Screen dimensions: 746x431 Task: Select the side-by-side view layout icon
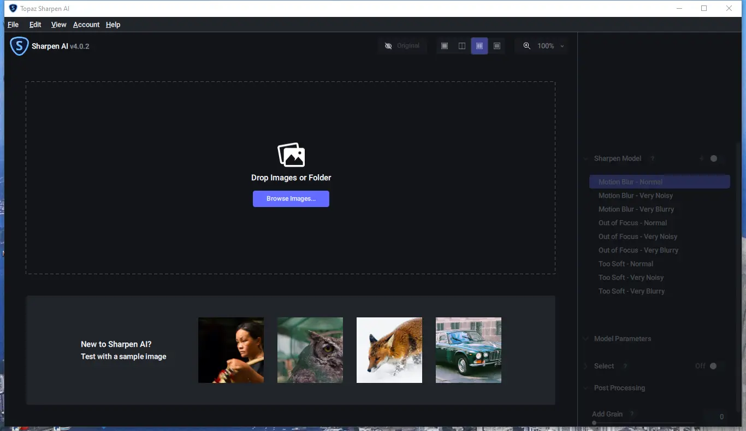point(479,46)
